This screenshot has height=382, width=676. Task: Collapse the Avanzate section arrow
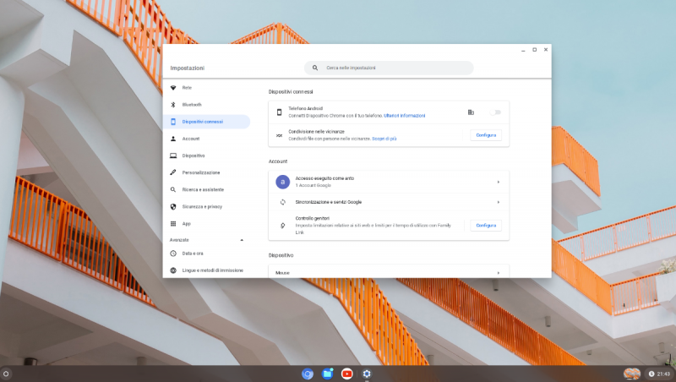click(x=242, y=240)
